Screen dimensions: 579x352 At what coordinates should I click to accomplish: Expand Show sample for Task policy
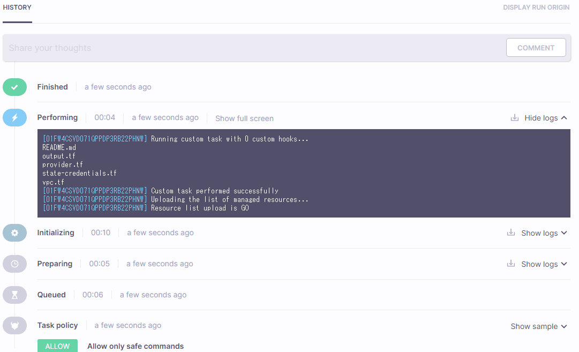[539, 326]
